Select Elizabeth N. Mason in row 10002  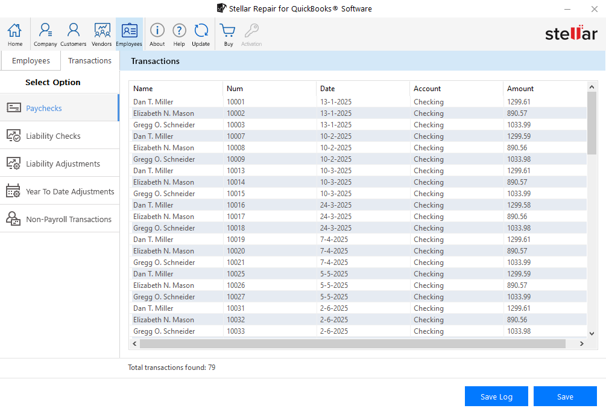[164, 113]
